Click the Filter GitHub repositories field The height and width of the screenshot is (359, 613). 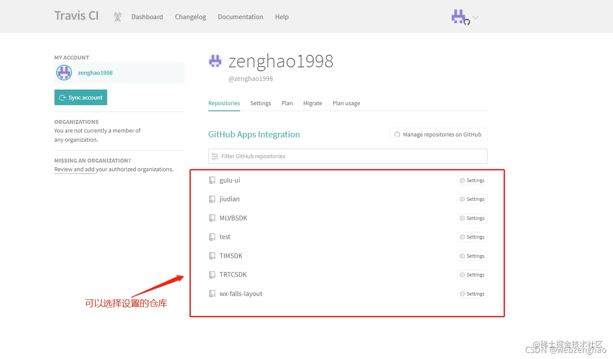point(348,156)
